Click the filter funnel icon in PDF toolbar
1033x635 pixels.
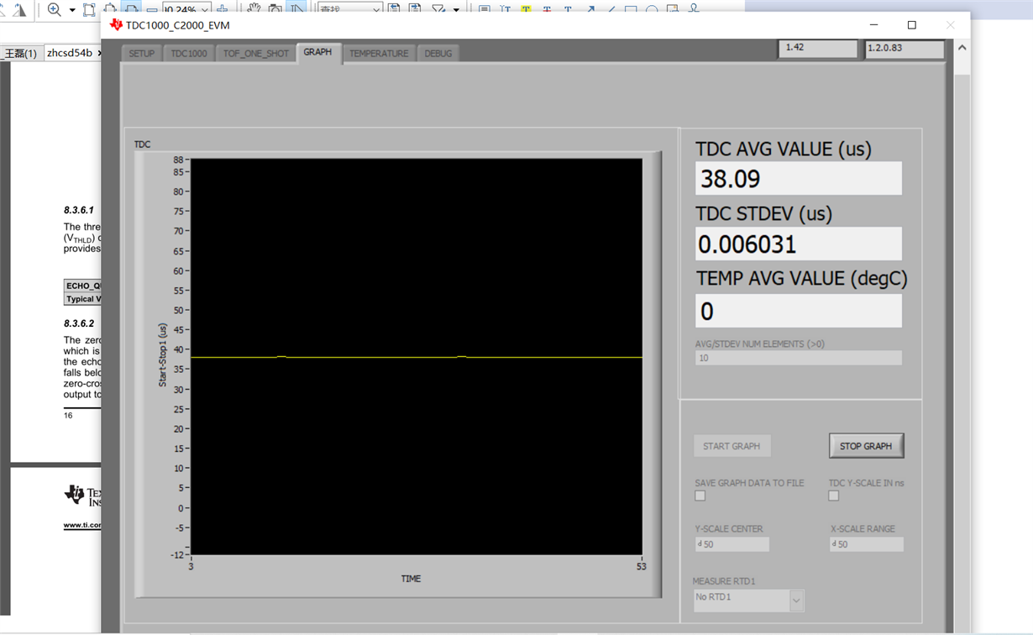tap(438, 8)
